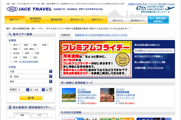Image resolution: width=181 pixels, height=120 pixels.
Task: Open the 海外現地ツアー navigation tab
Action: point(138,21)
